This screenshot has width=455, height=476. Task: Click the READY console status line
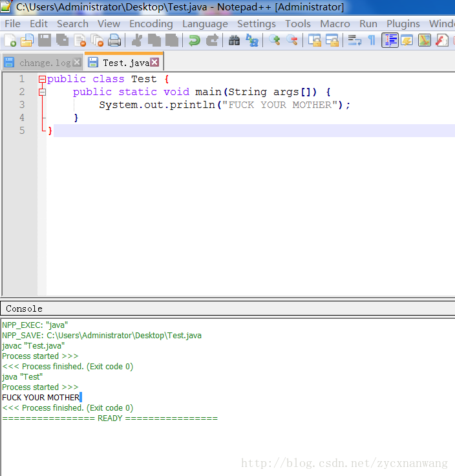click(x=110, y=418)
